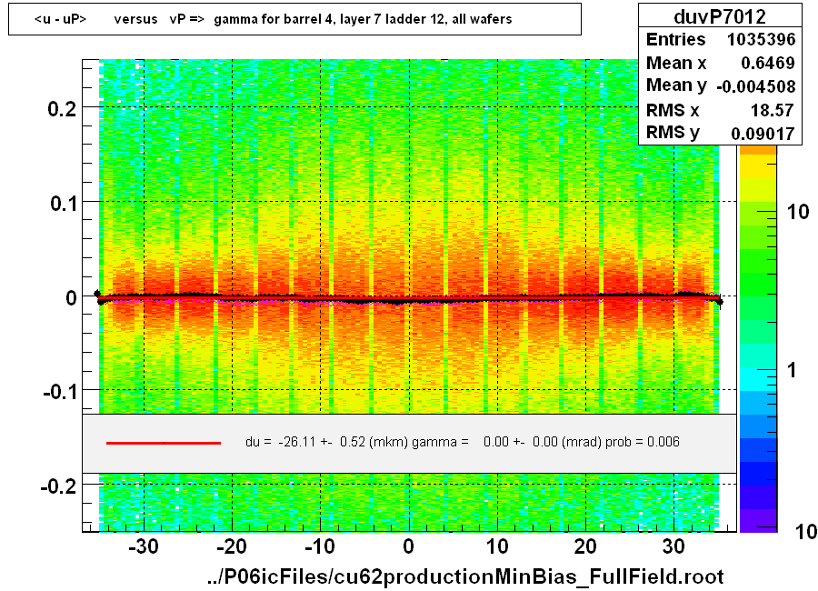Click the red fit line sample in legend
Screen dimensions: 818x591
pos(164,443)
